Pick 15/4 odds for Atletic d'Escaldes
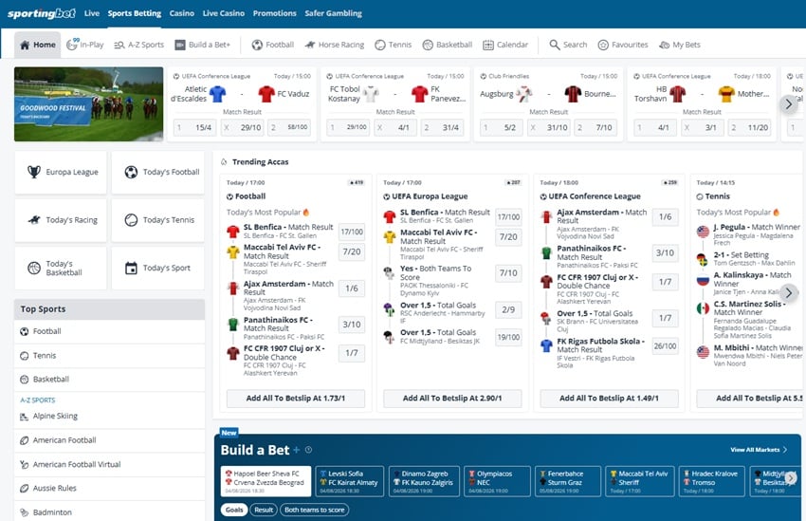Screen dimensions: 806x521 click(x=193, y=127)
